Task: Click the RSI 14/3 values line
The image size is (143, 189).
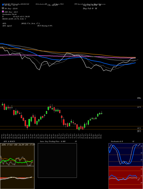Action: pos(21,17)
